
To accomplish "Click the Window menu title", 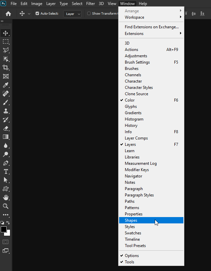I will [127, 3].
